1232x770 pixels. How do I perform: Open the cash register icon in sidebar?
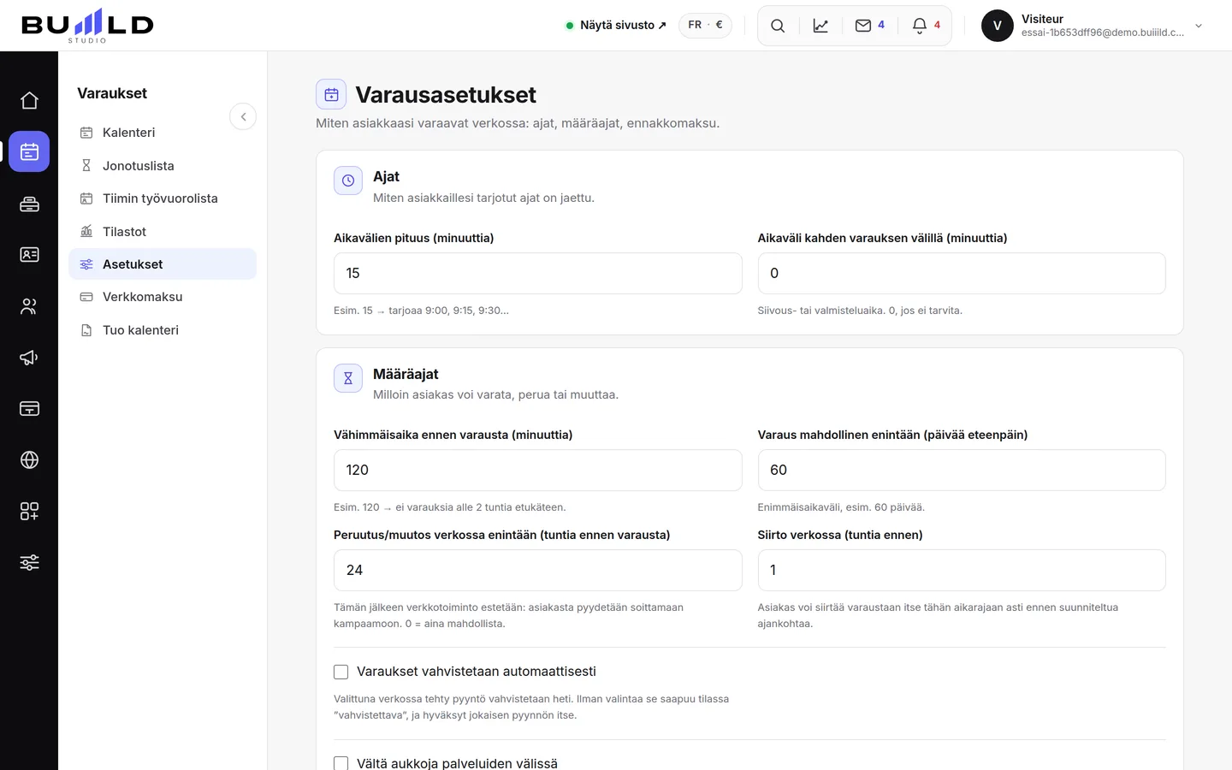[x=29, y=204]
